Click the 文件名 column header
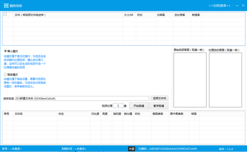 tap(35, 114)
